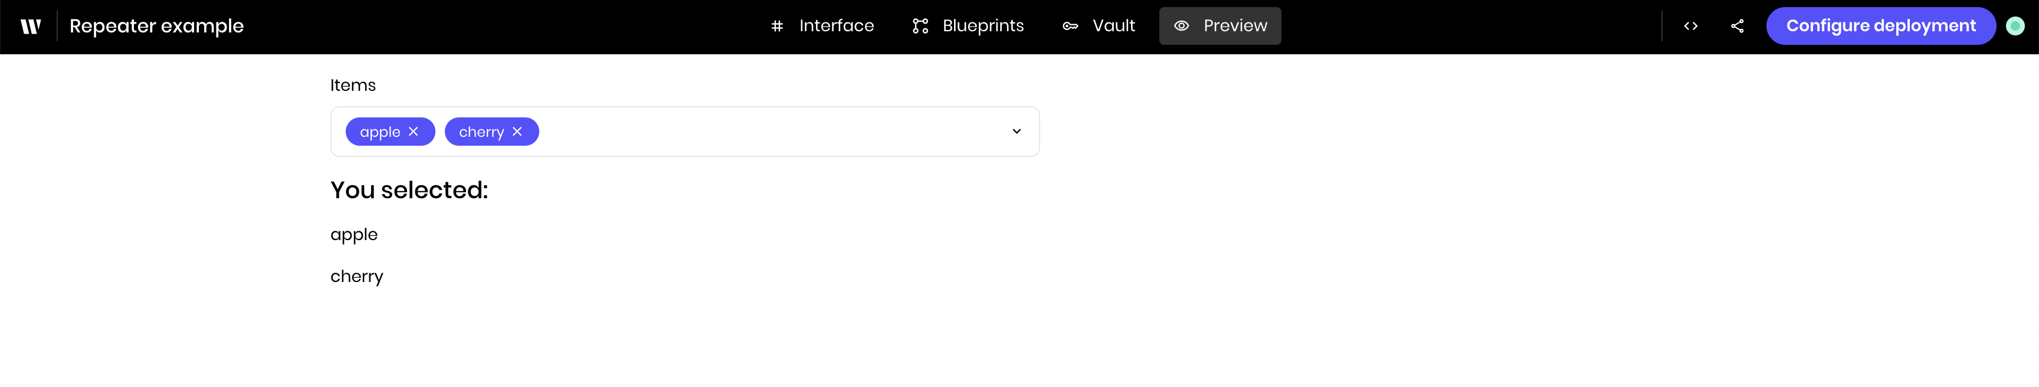
Task: Click the Configure deployment button
Action: point(1881,26)
